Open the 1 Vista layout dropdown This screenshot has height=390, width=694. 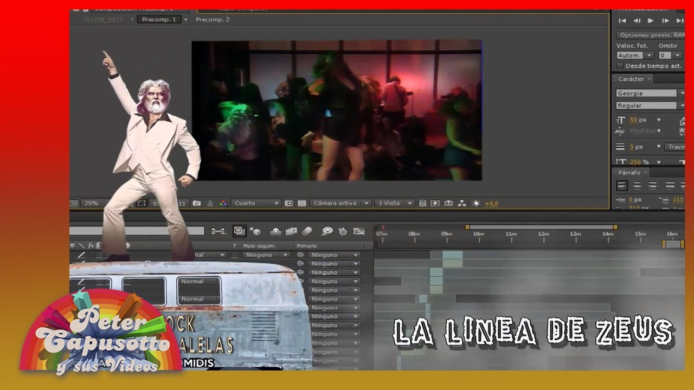394,203
